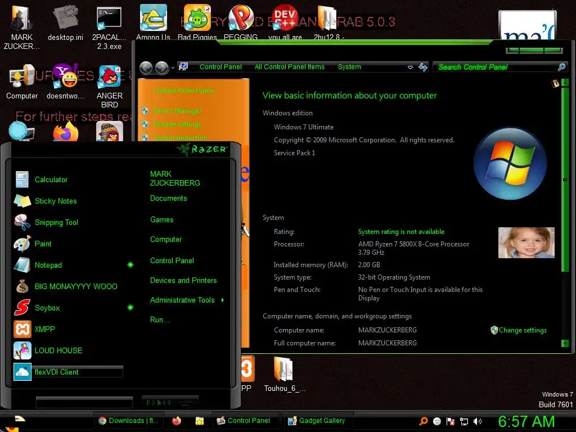Open Devices and Printers
The height and width of the screenshot is (432, 576).
(x=183, y=280)
